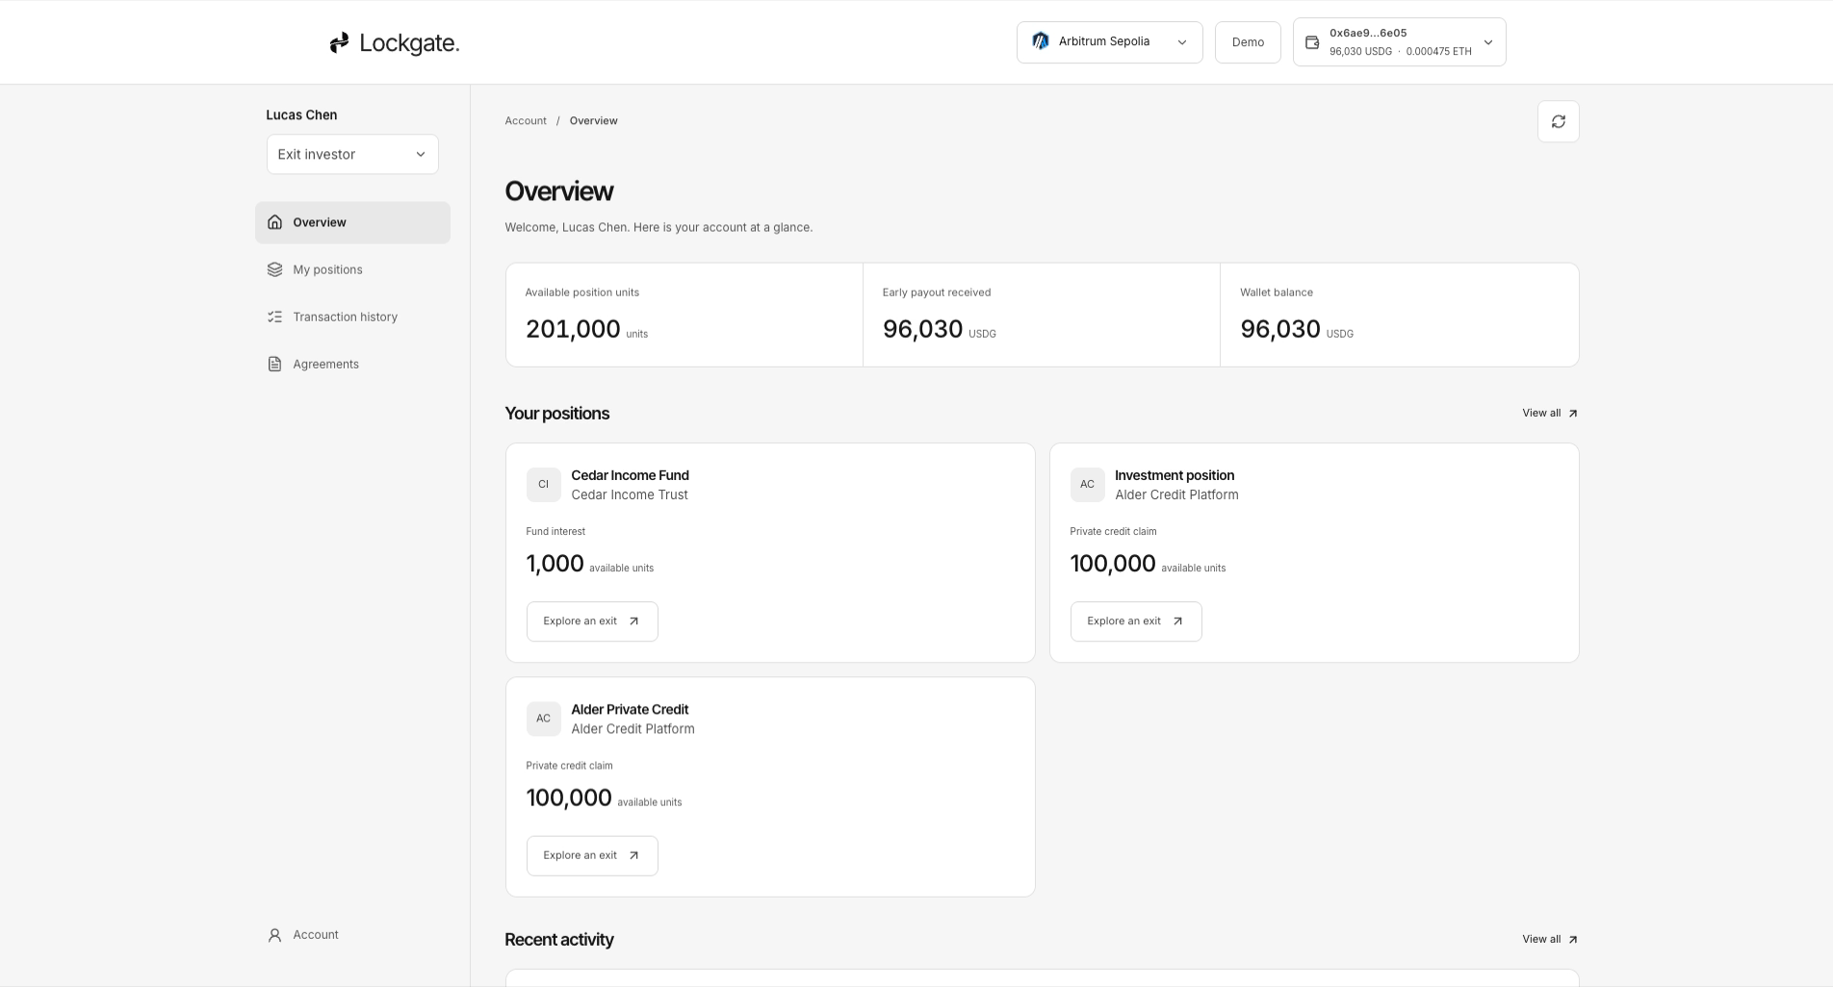The image size is (1833, 987).
Task: Open the Arbitrum Sepolia network dropdown
Action: click(x=1109, y=42)
